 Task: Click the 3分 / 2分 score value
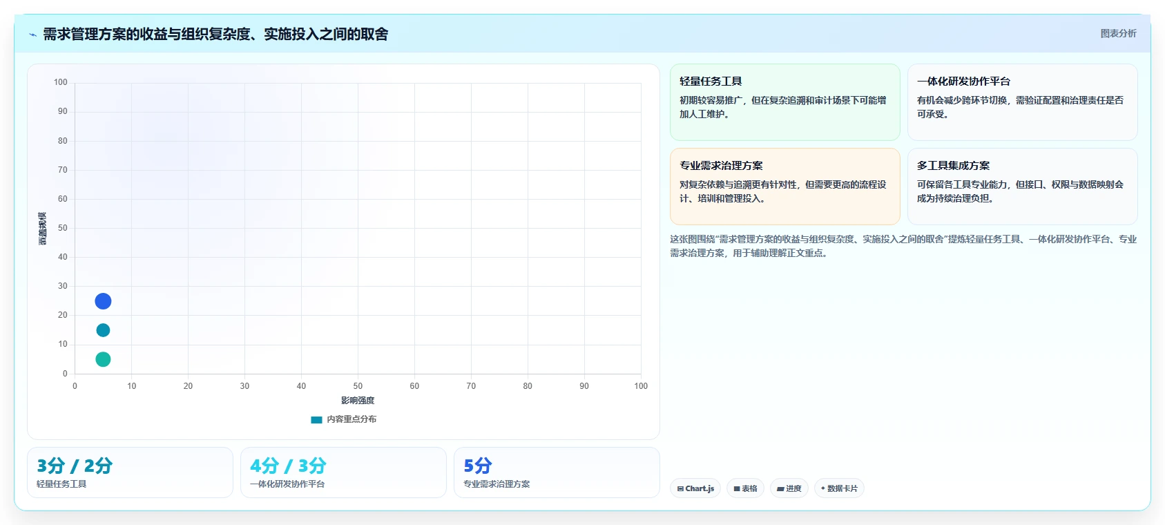click(75, 466)
